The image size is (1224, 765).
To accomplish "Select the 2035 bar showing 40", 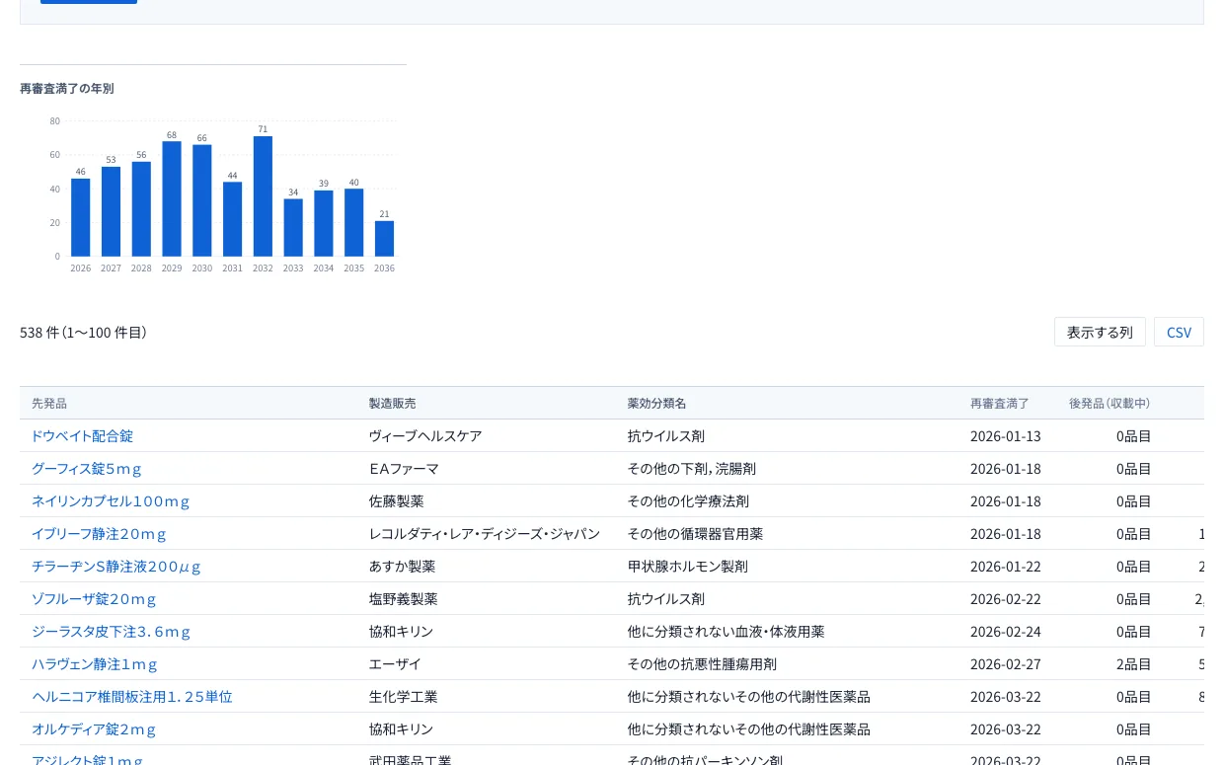I will click(x=354, y=222).
